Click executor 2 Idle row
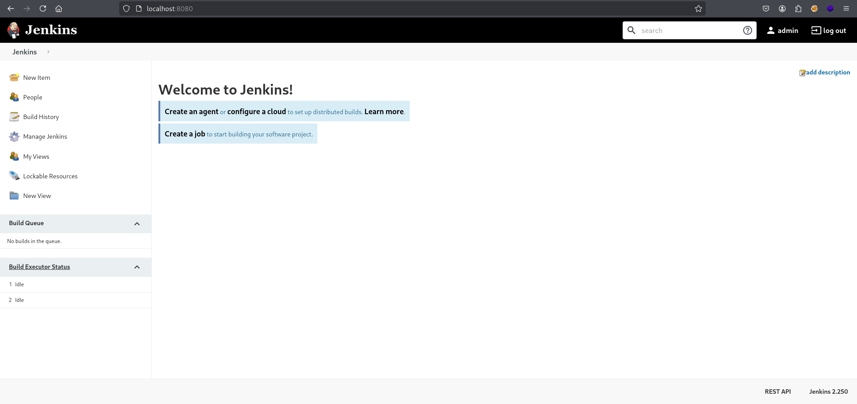The width and height of the screenshot is (857, 404). coord(75,300)
